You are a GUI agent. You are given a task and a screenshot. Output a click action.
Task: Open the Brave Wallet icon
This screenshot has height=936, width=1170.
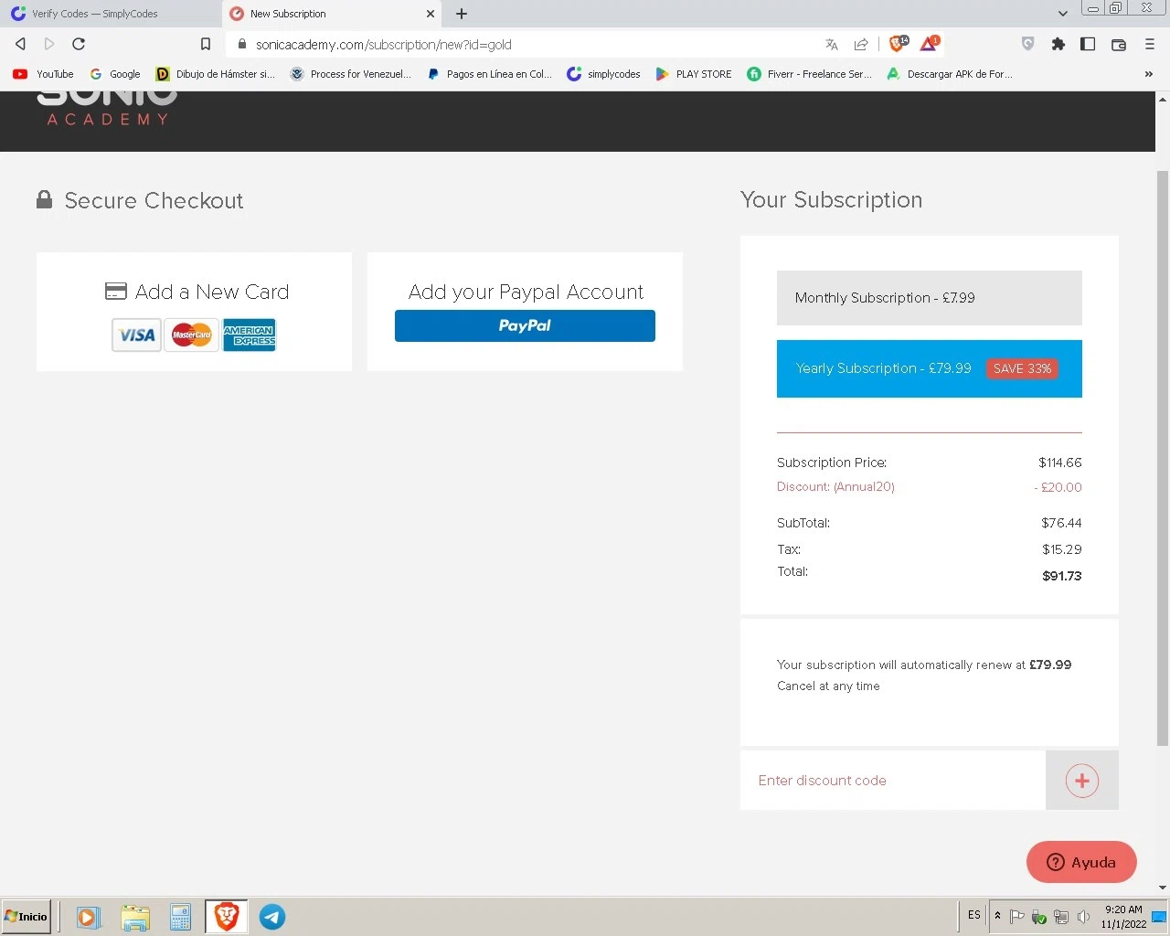(x=1118, y=44)
